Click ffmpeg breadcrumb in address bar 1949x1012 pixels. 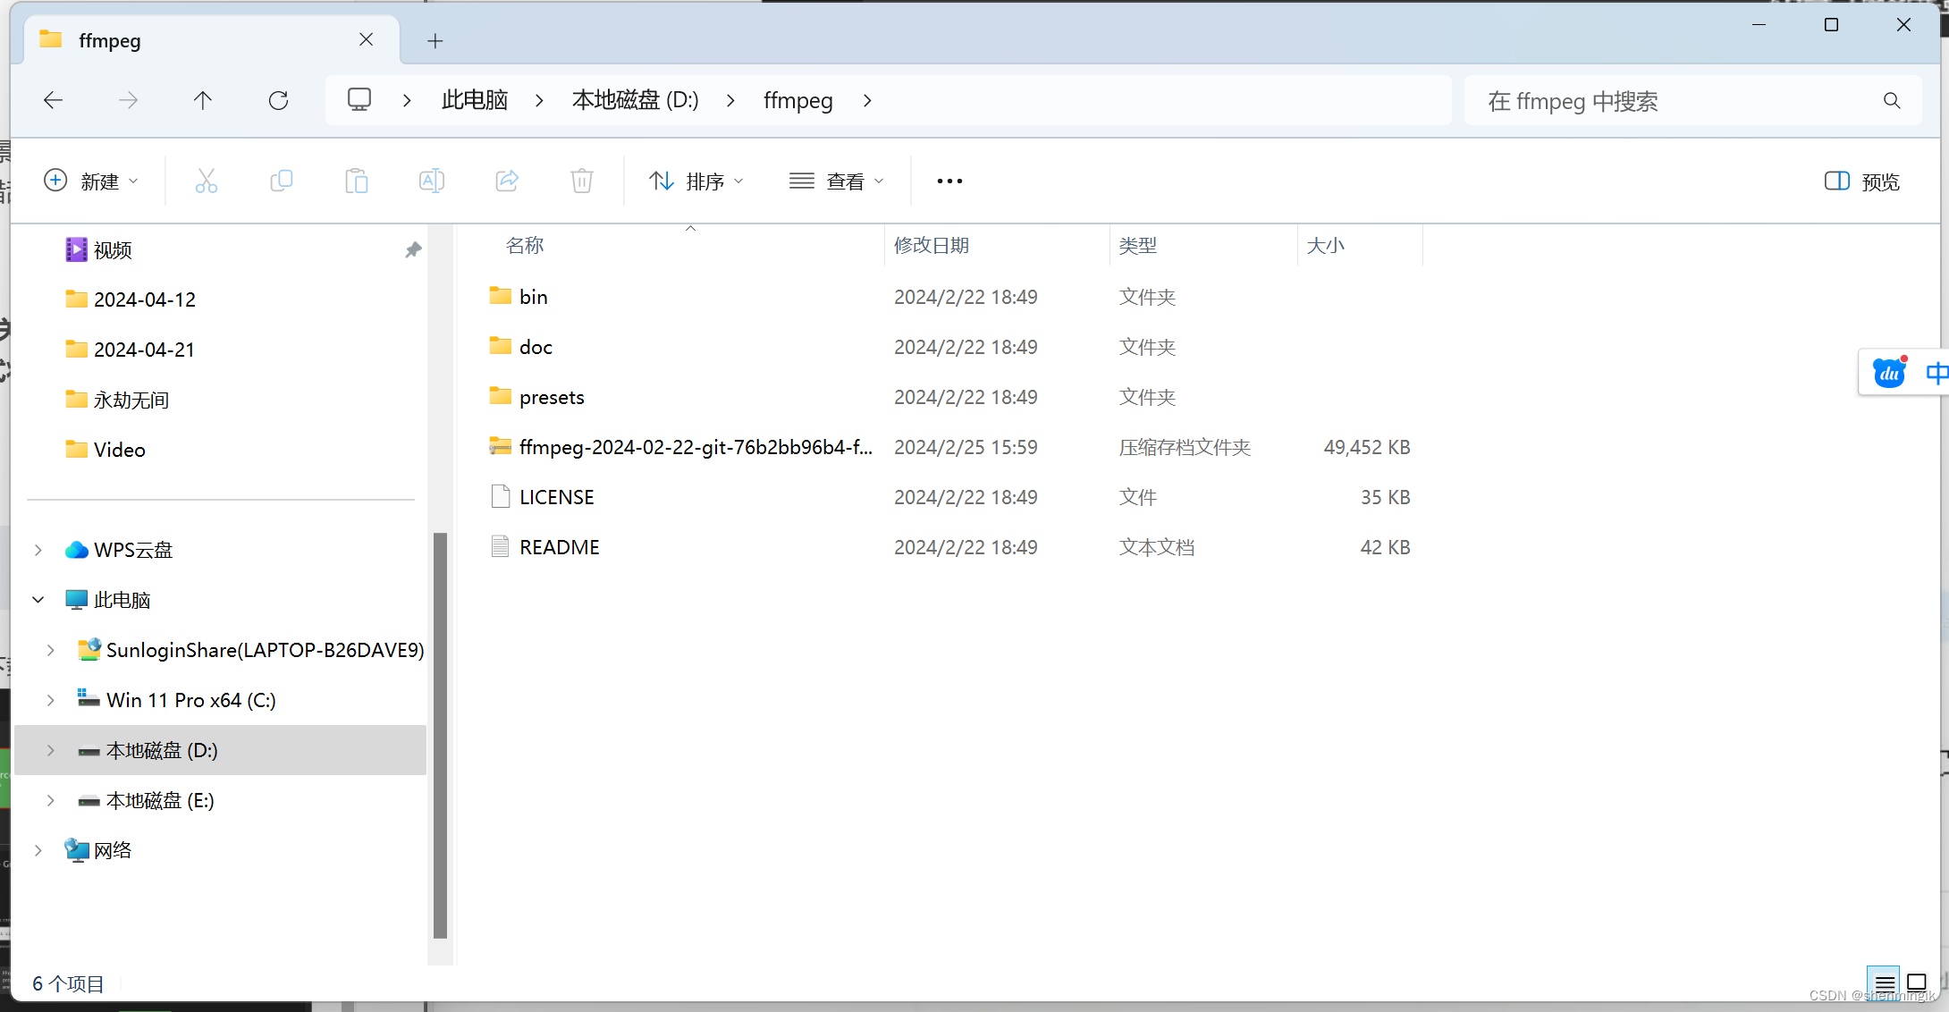(798, 100)
